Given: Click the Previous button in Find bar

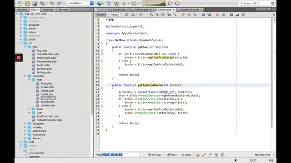Looking at the screenshot, I should pos(155,155).
